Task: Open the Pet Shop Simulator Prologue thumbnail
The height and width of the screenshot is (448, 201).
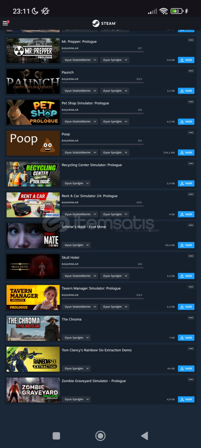Action: pos(33,112)
